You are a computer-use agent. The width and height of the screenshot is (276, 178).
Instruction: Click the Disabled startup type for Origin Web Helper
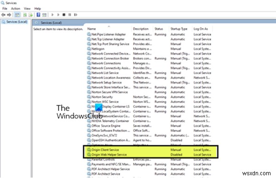coord(176,155)
